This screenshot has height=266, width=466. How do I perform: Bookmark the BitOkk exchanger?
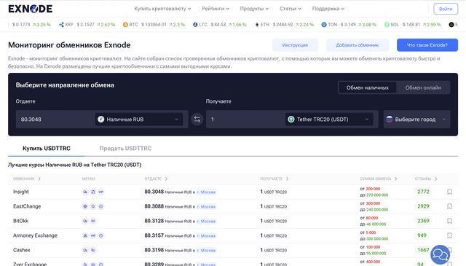450,221
